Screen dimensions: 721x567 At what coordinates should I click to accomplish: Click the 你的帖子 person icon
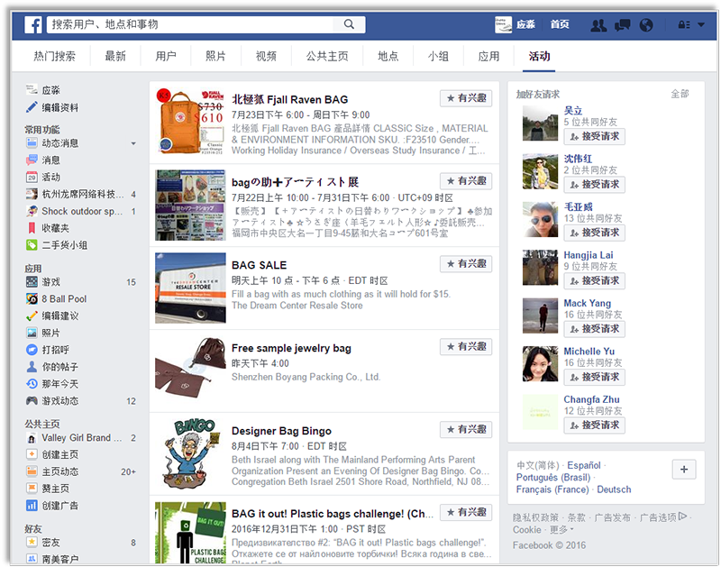[32, 367]
